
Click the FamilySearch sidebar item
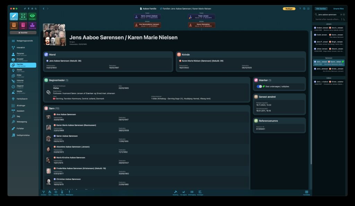[x=22, y=99]
